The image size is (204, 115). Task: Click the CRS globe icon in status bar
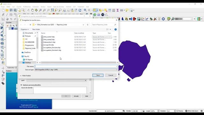click(x=186, y=111)
